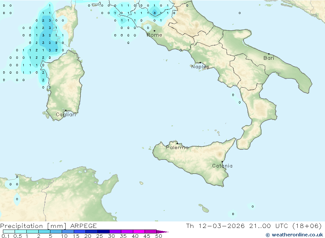This screenshot has width=325, height=238.
Task: Click the legend value 15
Action: [x=76, y=236]
